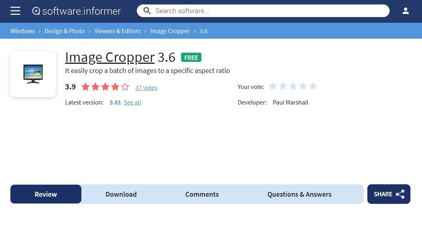Give a four-star vote
The image size is (422, 225).
303,86
